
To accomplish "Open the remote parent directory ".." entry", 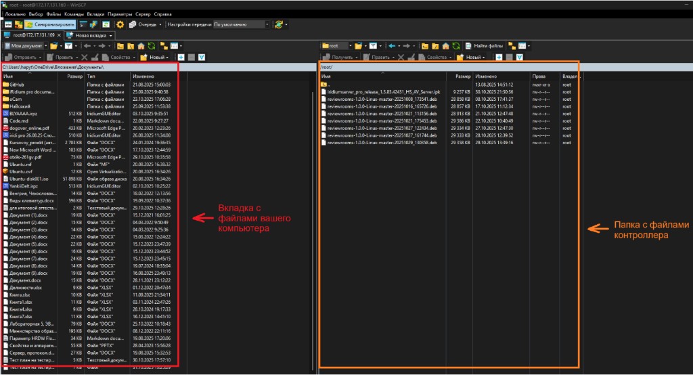I will (326, 85).
